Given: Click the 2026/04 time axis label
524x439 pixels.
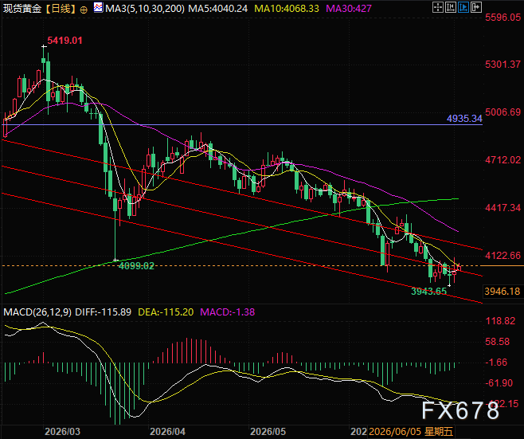Looking at the screenshot, I should click(x=168, y=431).
